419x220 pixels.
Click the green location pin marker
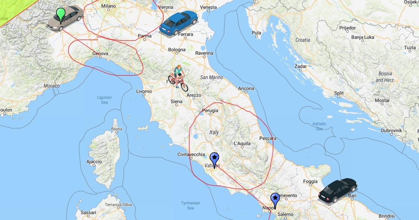coord(61,16)
